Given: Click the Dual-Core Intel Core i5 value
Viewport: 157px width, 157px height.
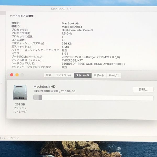Looking at the screenshot, I should click(77, 30).
